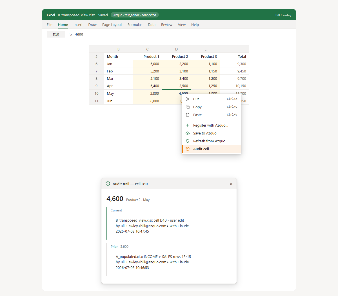Click the Paste clipboard icon

188,115
